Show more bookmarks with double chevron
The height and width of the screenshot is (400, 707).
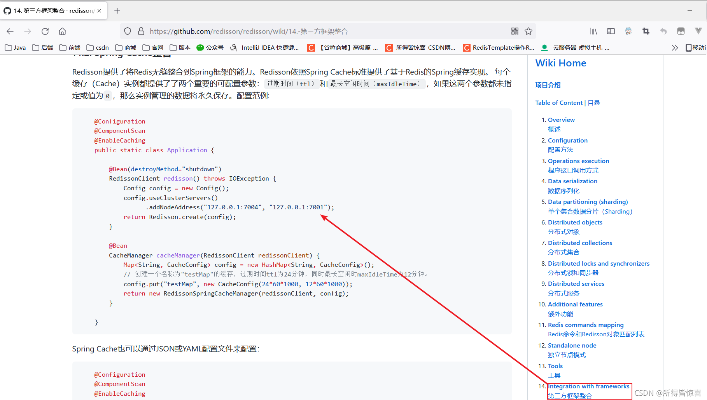pyautogui.click(x=675, y=47)
